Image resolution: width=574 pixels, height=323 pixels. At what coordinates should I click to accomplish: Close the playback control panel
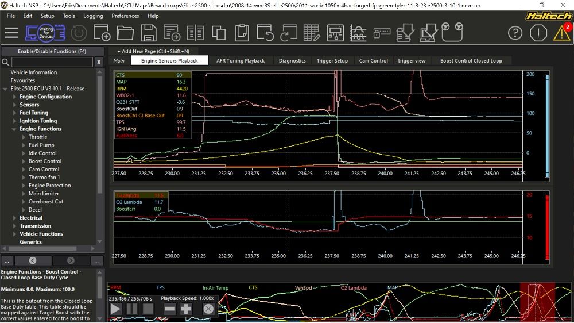tap(208, 309)
